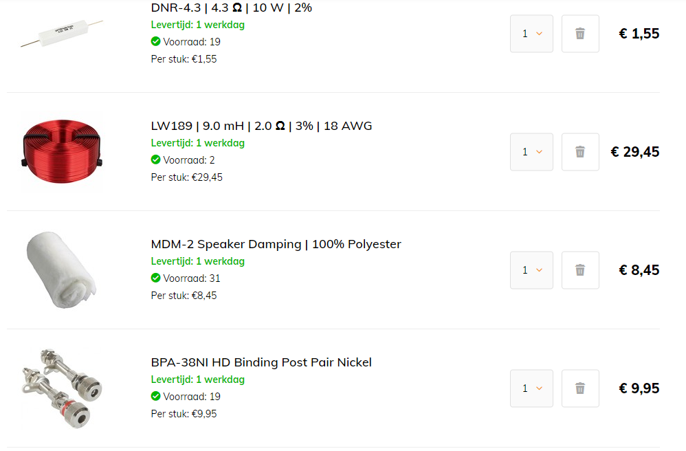Click the white polyester damping roll image
This screenshot has width=686, height=451.
coord(61,270)
